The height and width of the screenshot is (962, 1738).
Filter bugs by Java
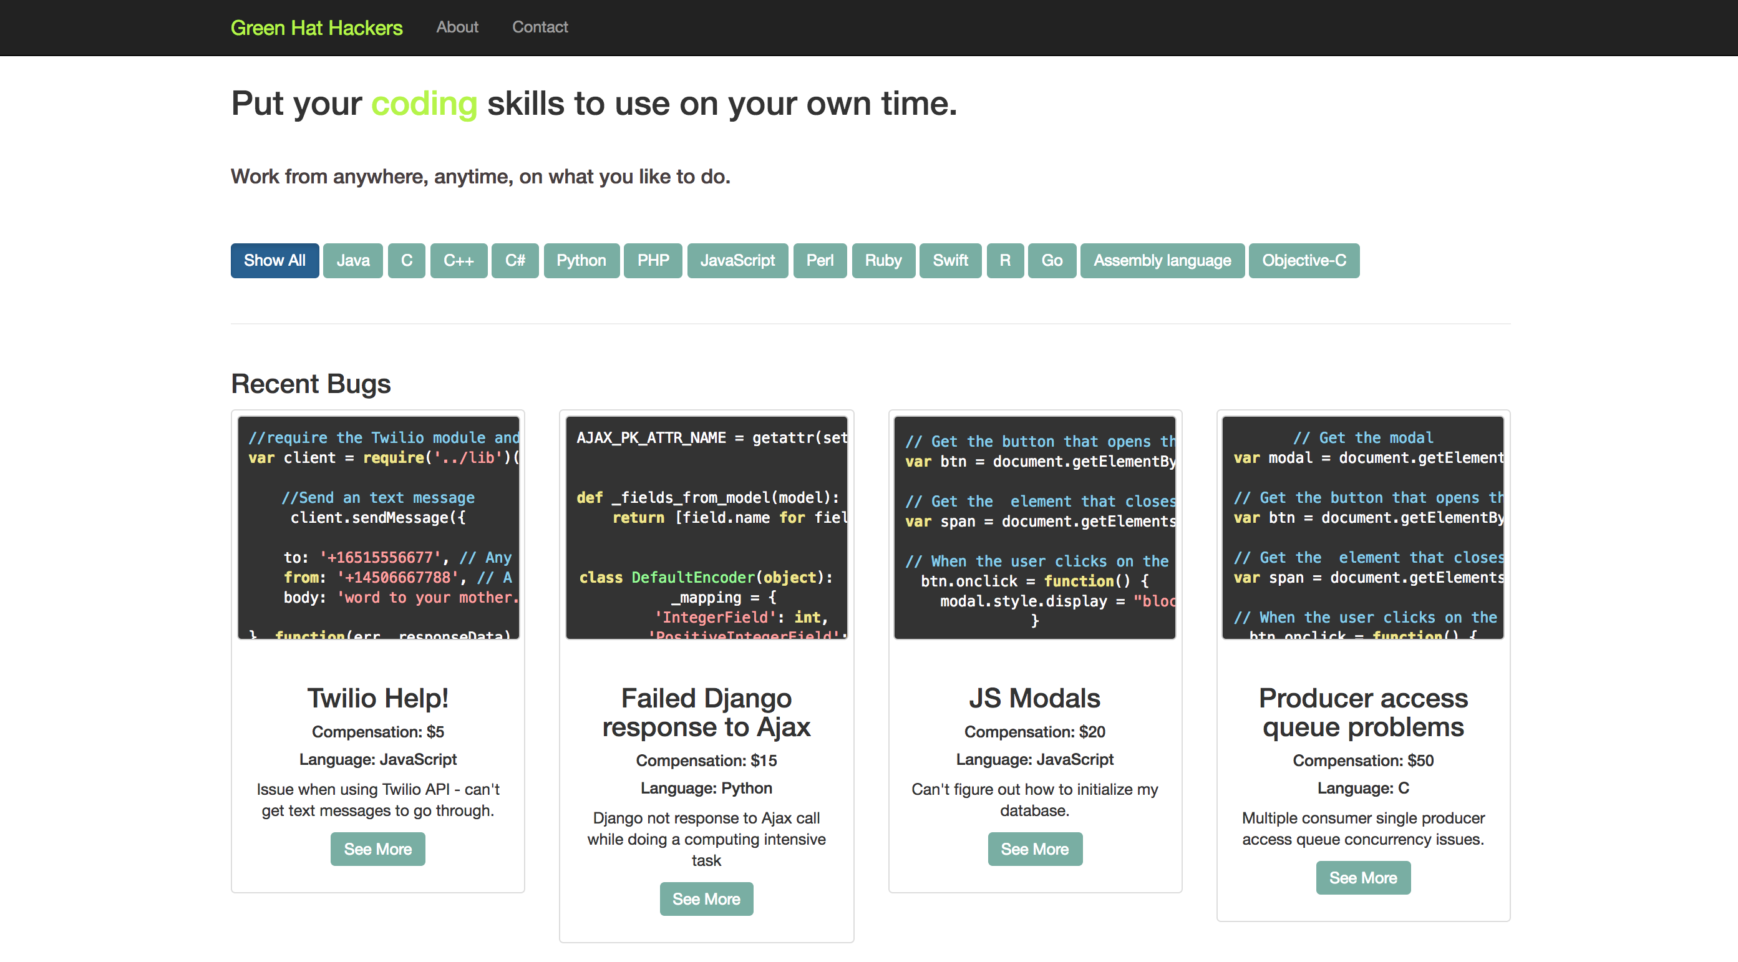[x=353, y=260]
